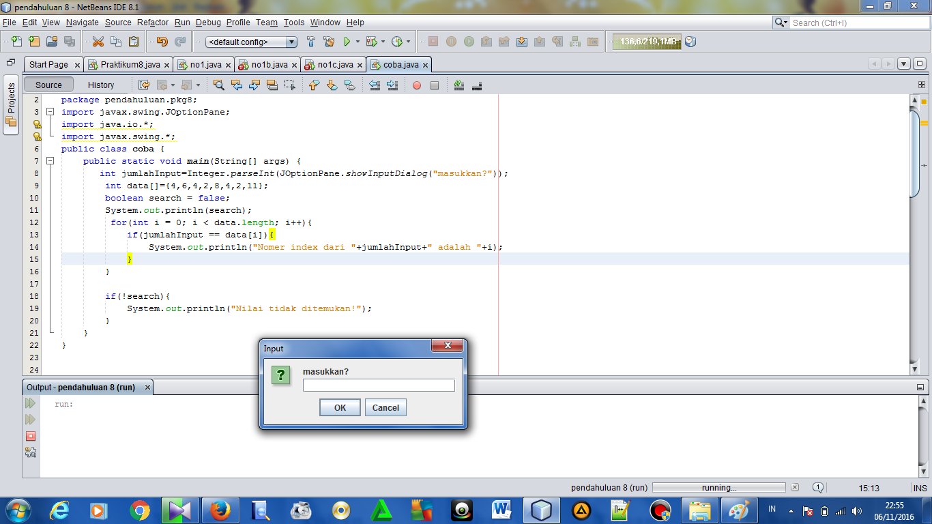Focus the masukkan? input field
932x524 pixels.
pyautogui.click(x=379, y=385)
